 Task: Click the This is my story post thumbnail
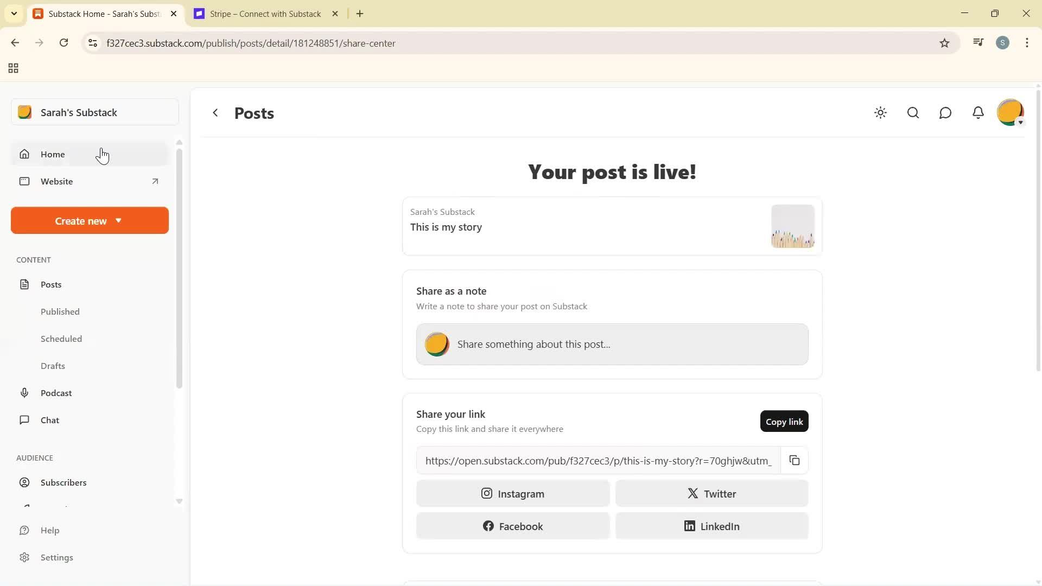click(x=793, y=226)
